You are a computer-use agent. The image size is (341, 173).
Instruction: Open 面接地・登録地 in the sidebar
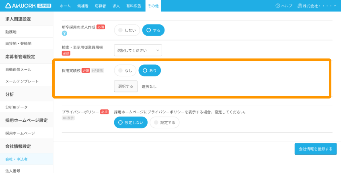(x=27, y=44)
